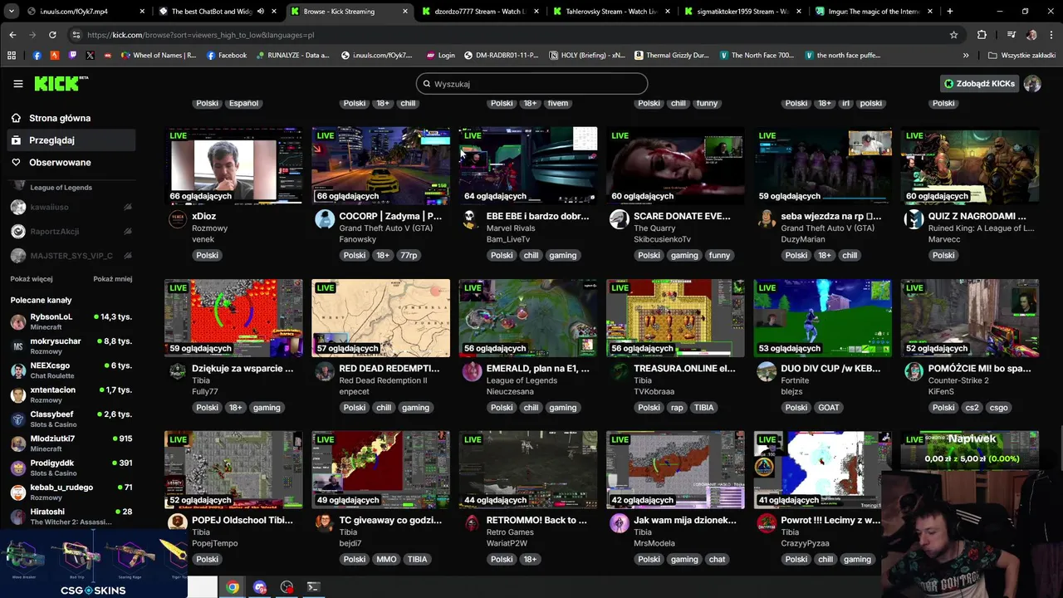Click EMERALD, plan na E1 stream title
The image size is (1063, 598).
tap(538, 368)
